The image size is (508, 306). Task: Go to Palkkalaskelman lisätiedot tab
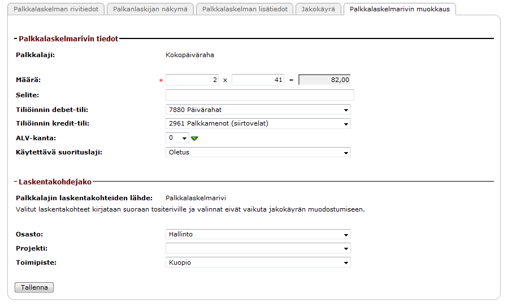[x=245, y=9]
